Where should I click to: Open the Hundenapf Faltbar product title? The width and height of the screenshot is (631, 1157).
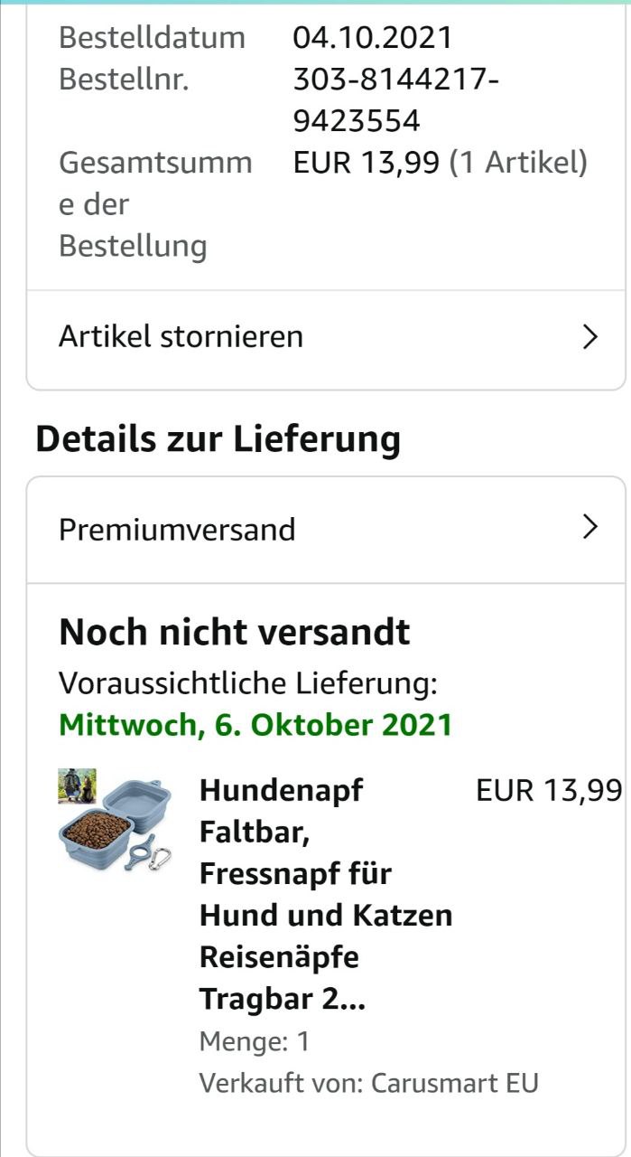[x=326, y=895]
